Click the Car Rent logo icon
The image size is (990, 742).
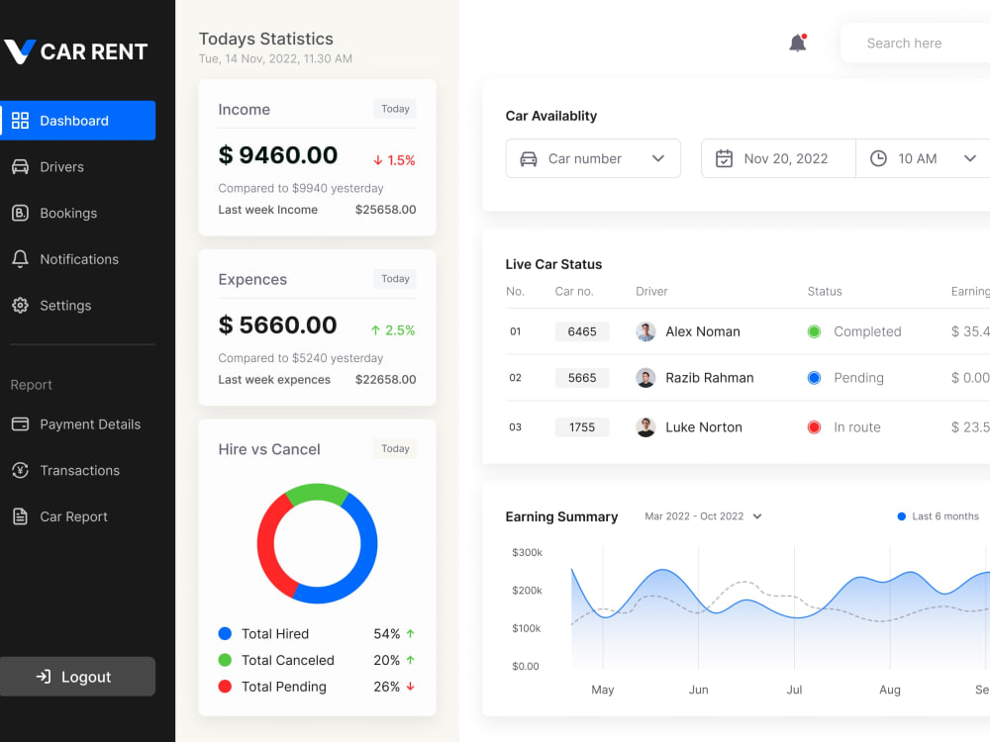(20, 51)
